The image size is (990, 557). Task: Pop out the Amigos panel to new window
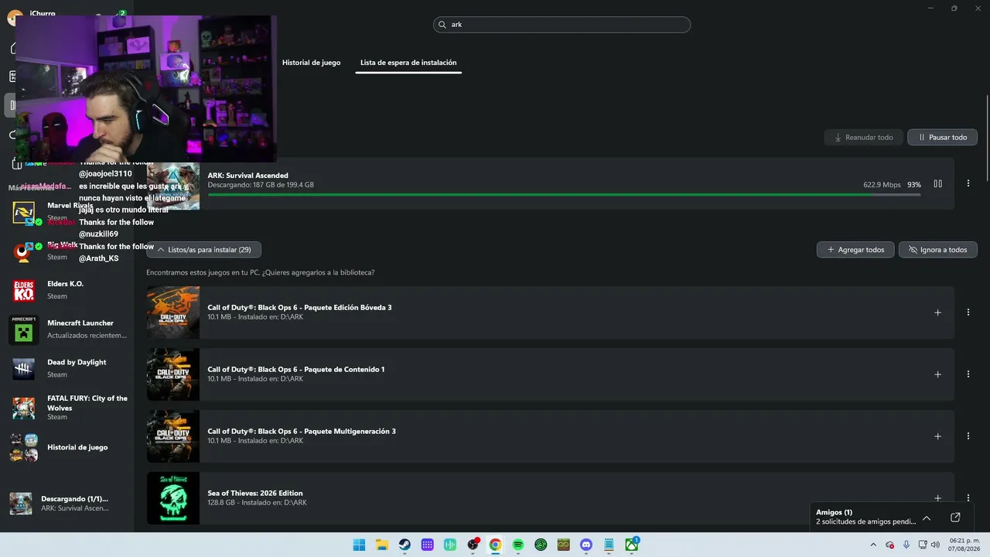pyautogui.click(x=955, y=518)
